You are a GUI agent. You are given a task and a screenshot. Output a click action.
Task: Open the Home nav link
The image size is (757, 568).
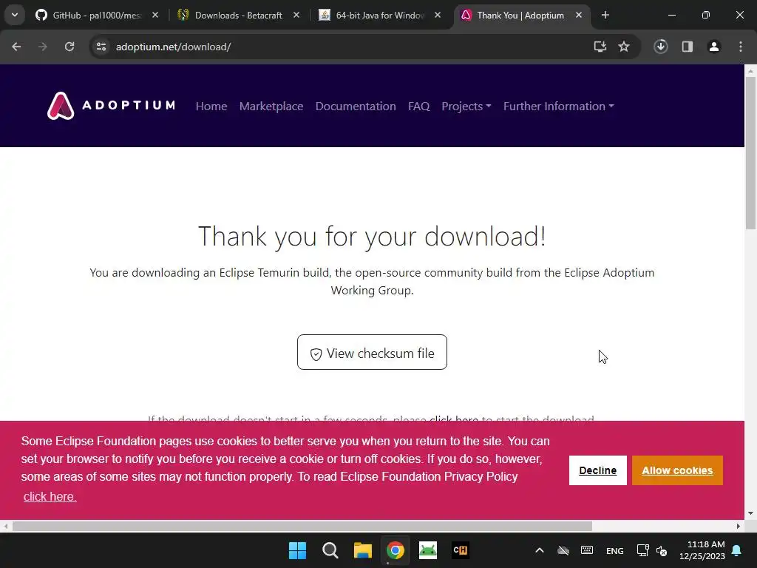pyautogui.click(x=211, y=106)
